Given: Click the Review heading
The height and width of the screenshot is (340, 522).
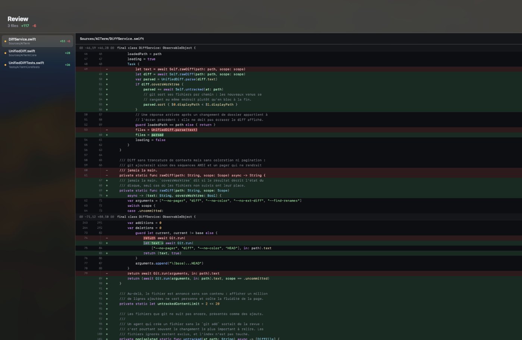Looking at the screenshot, I should click(18, 19).
